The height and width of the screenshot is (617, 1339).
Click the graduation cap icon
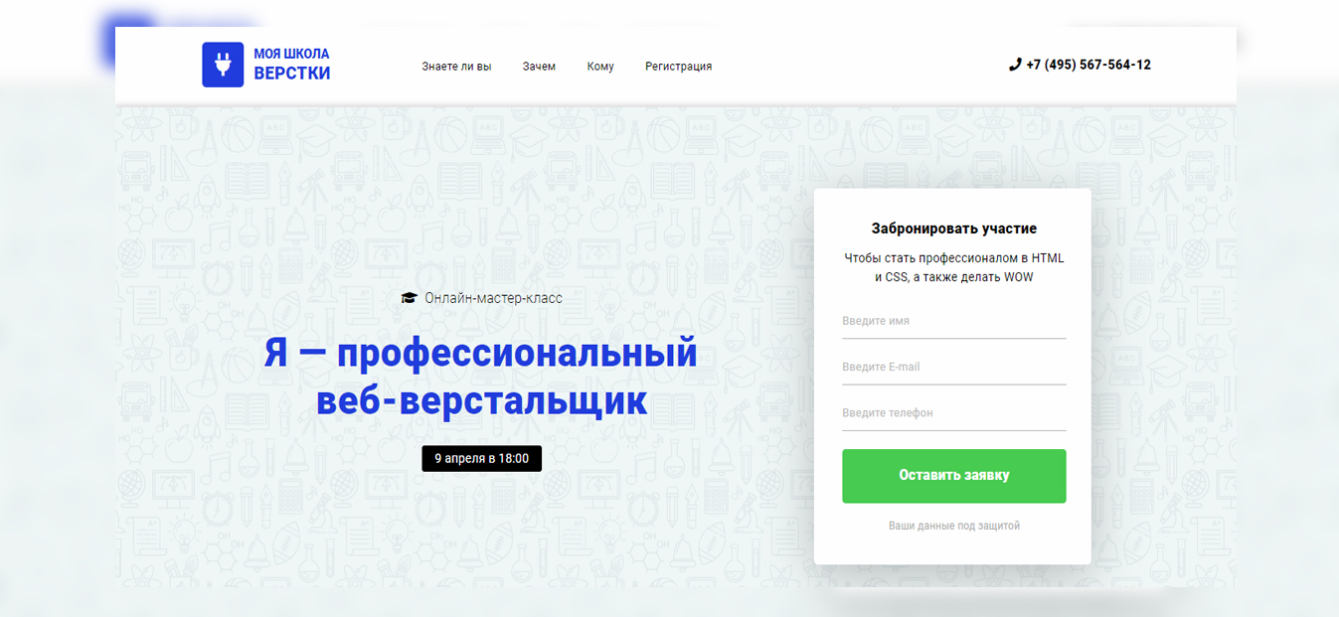point(409,298)
